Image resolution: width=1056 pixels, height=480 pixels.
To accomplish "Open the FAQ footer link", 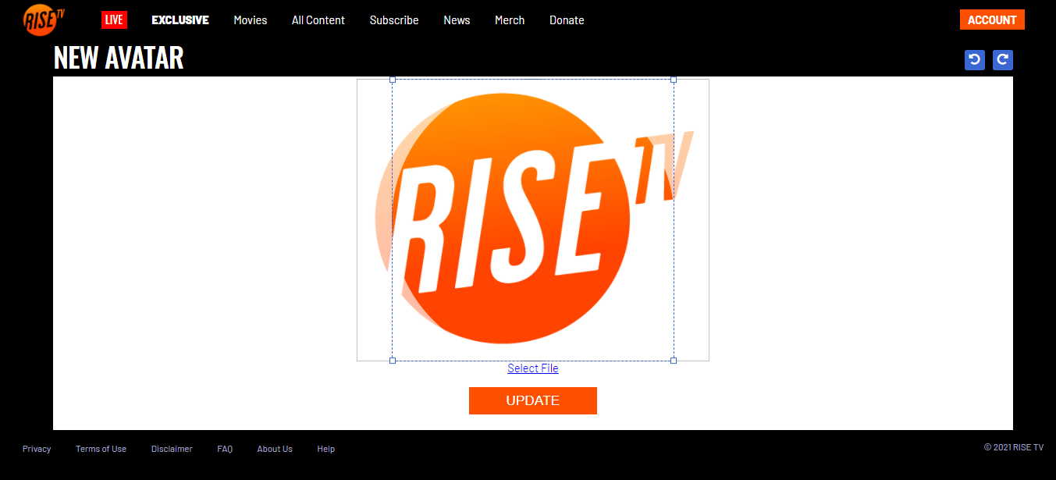I will [225, 449].
